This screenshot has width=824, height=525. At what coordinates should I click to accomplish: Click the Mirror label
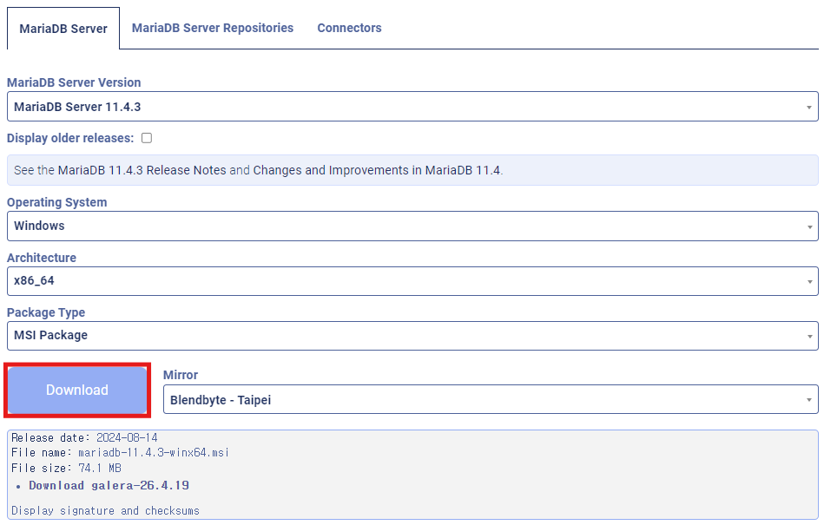click(x=181, y=375)
